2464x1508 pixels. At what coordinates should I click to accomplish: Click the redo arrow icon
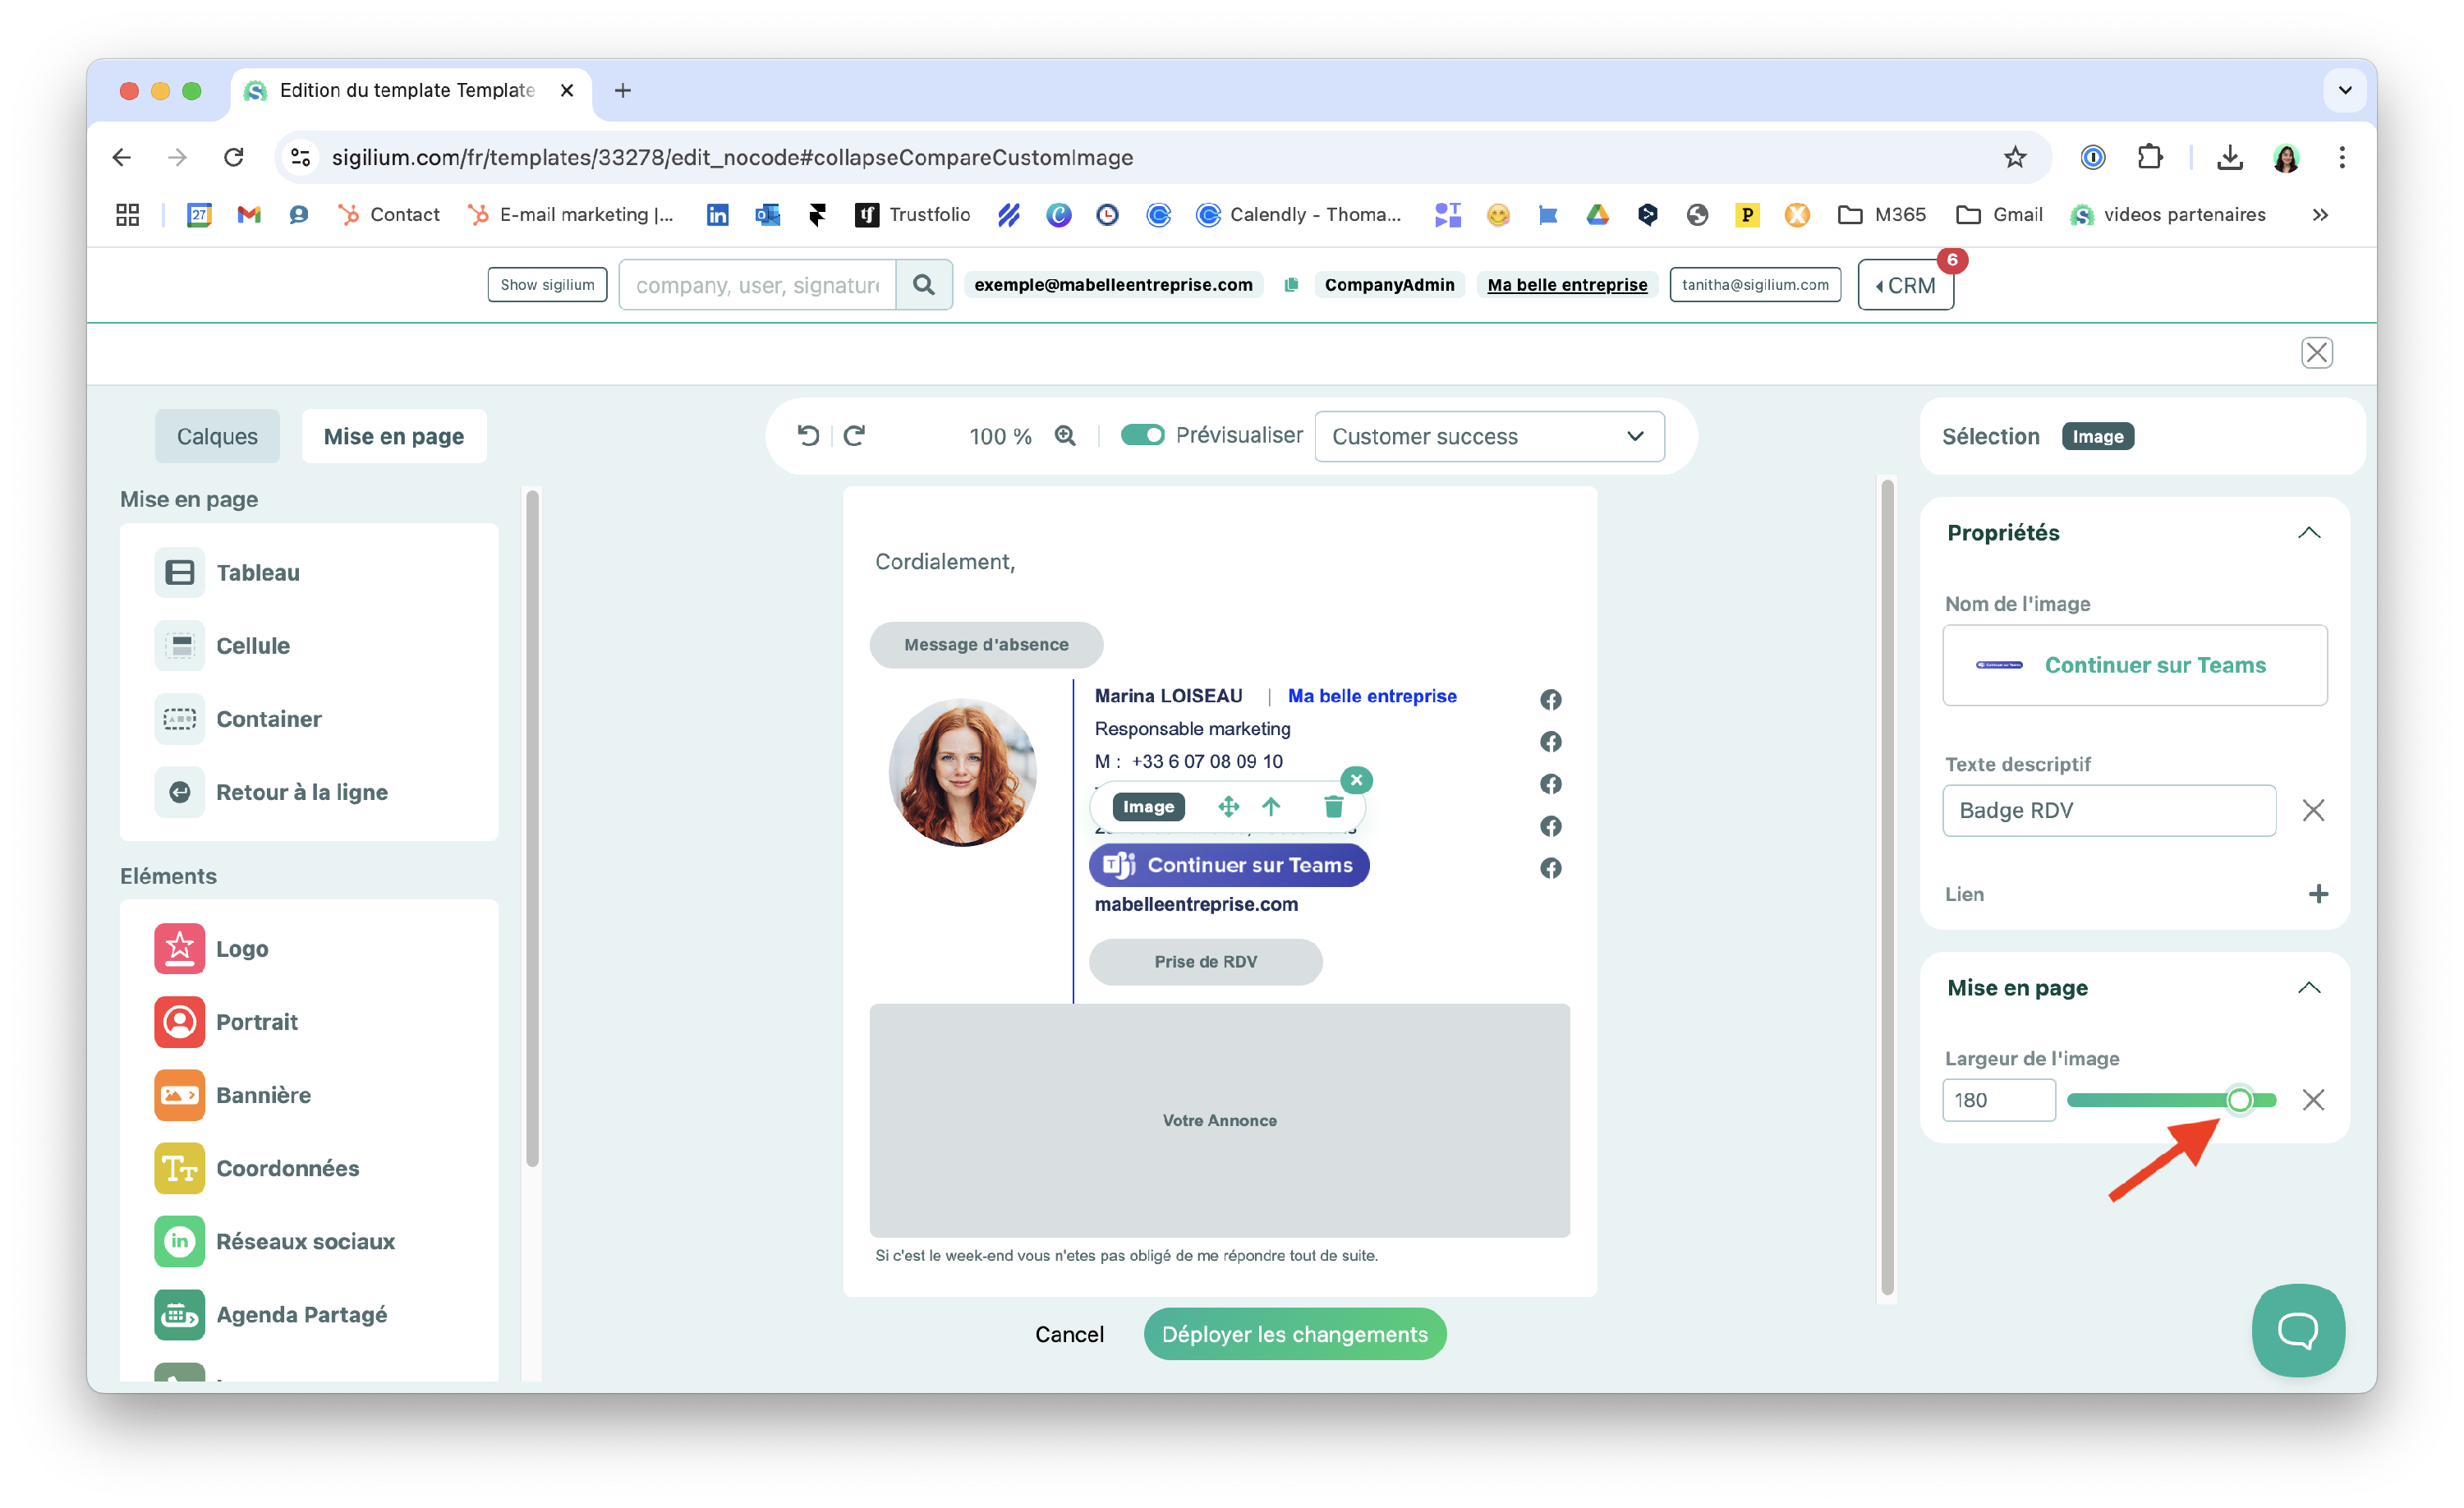(854, 435)
